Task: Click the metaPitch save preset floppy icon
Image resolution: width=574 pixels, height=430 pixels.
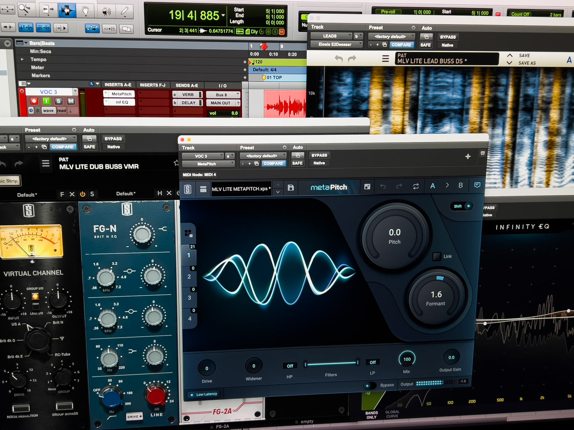Action: (291, 188)
